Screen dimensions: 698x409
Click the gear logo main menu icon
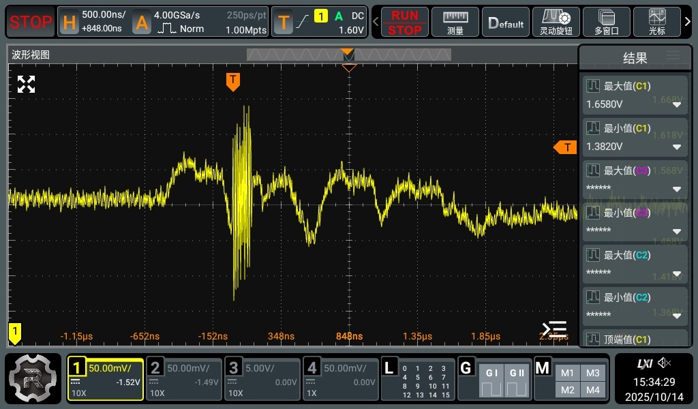coord(33,379)
